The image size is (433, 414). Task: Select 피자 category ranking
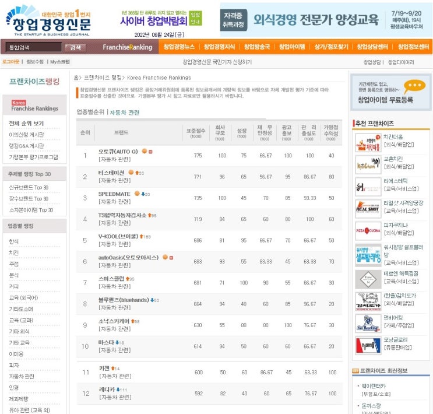(13, 365)
